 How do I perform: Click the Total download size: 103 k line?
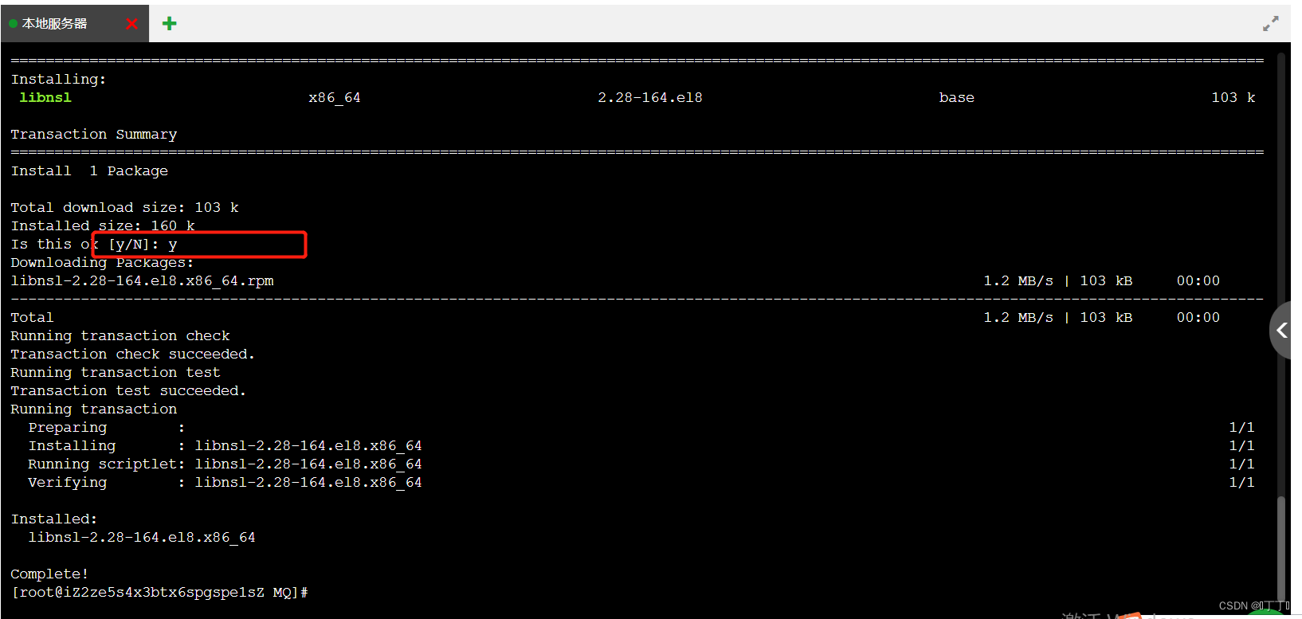coord(124,207)
